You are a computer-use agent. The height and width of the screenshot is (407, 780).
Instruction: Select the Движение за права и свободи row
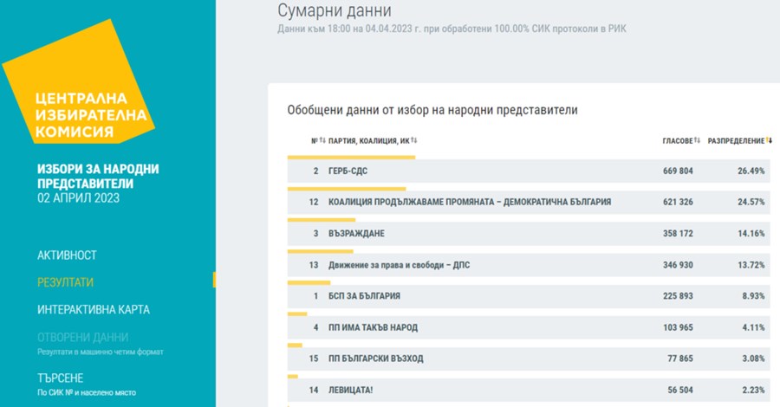click(x=529, y=265)
